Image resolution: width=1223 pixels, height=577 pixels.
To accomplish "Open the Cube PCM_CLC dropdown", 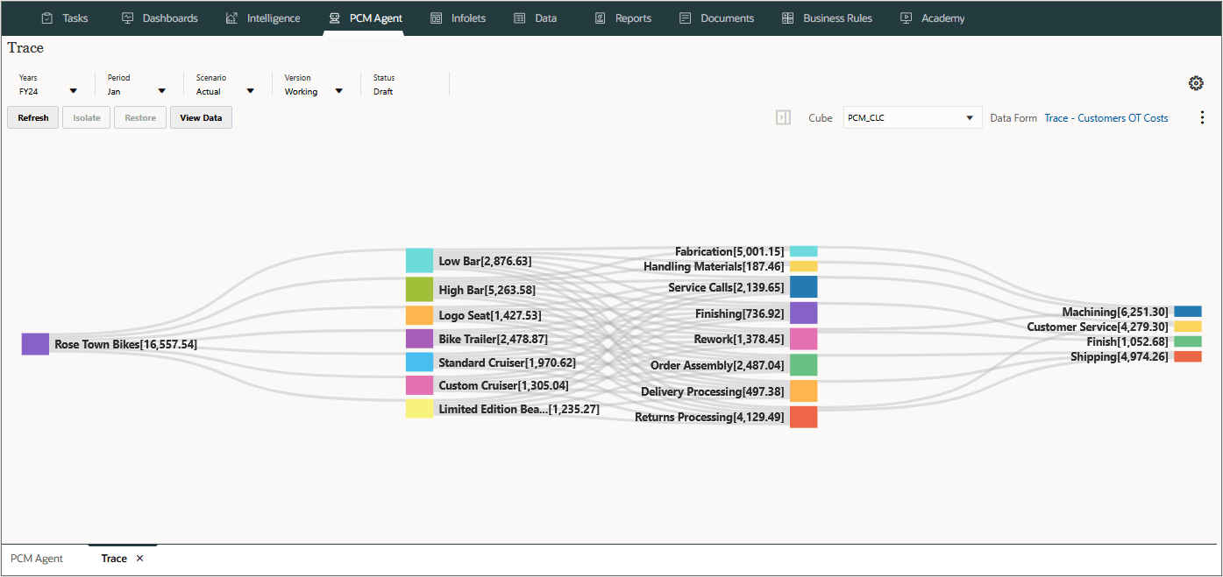I will (x=913, y=117).
